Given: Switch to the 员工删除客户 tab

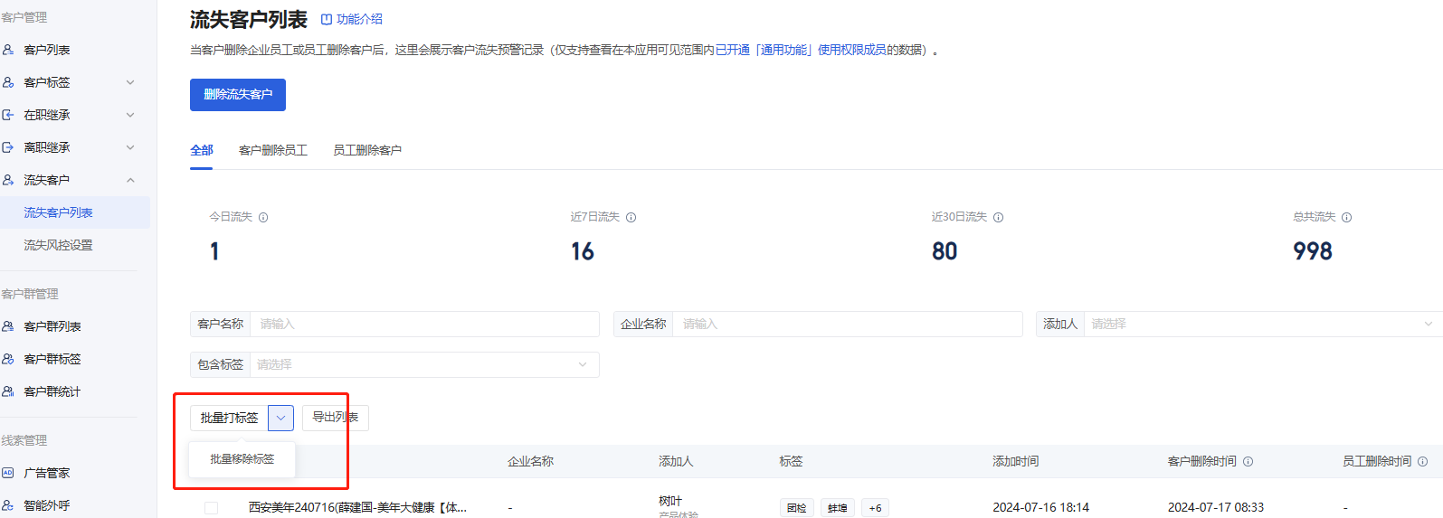Looking at the screenshot, I should pyautogui.click(x=367, y=150).
